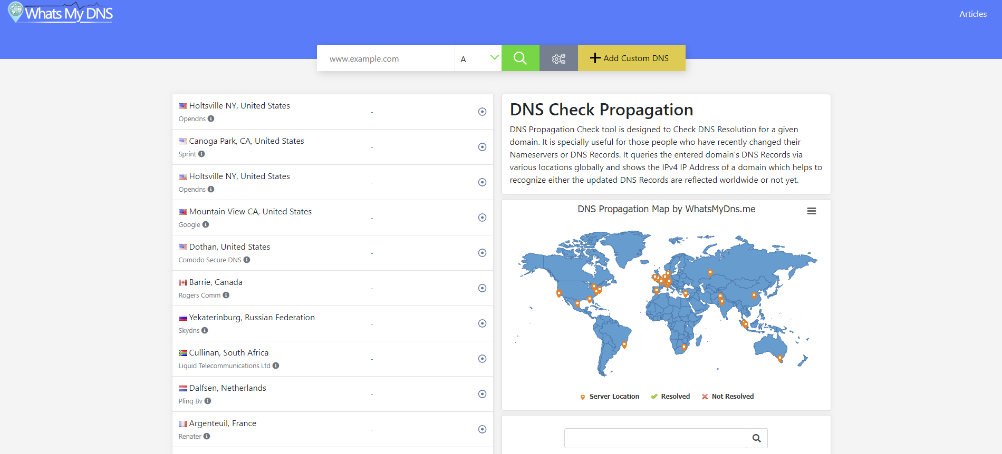
Task: Select Dalfsen, Netherlands text
Action: point(228,388)
